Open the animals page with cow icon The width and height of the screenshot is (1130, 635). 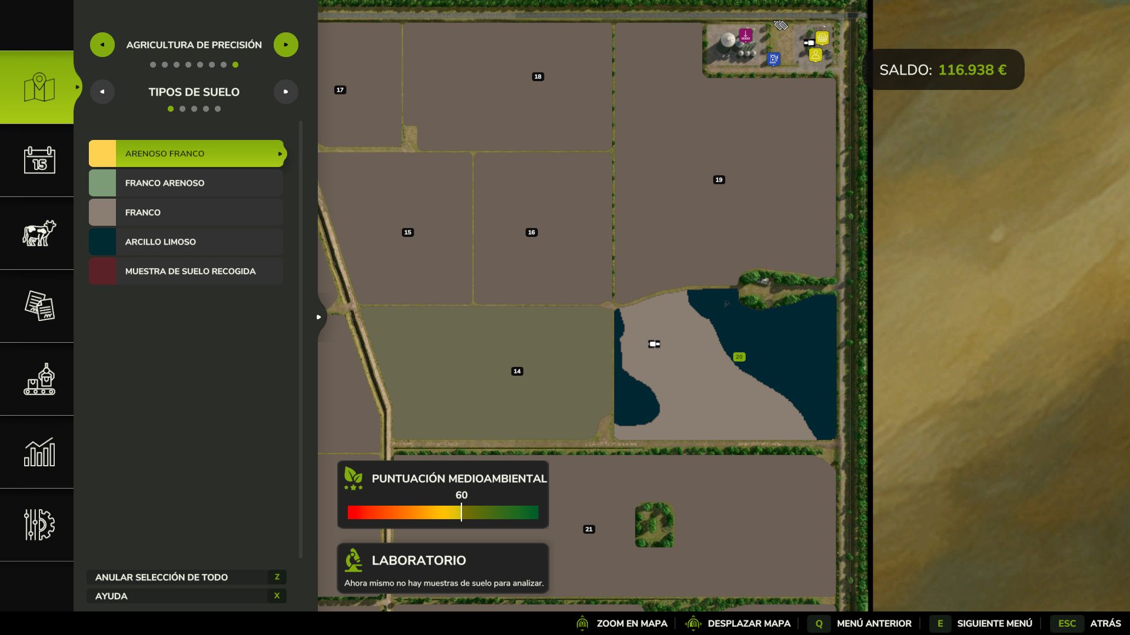coord(39,233)
